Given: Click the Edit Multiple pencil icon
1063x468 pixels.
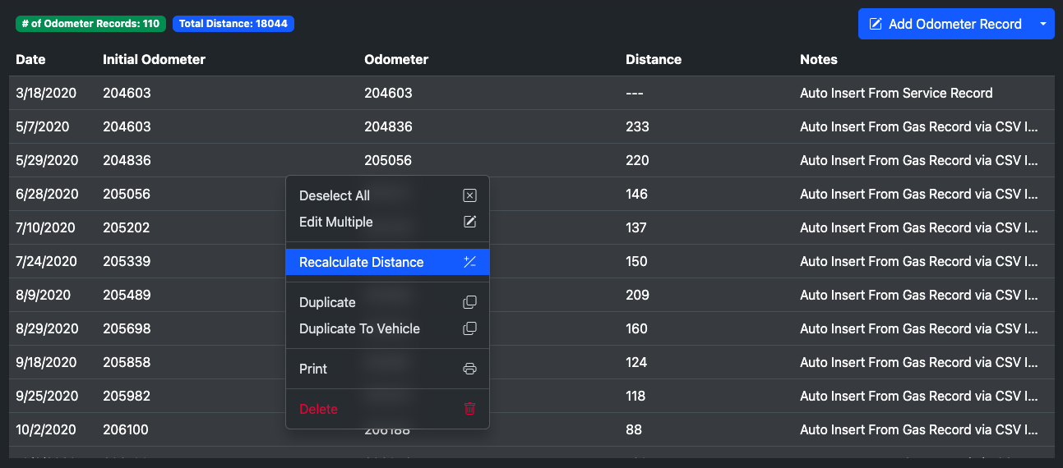Looking at the screenshot, I should [x=469, y=222].
